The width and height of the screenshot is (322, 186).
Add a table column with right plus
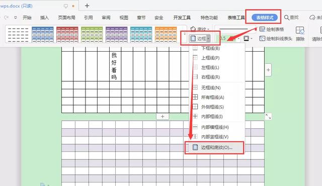pyautogui.click(x=268, y=70)
